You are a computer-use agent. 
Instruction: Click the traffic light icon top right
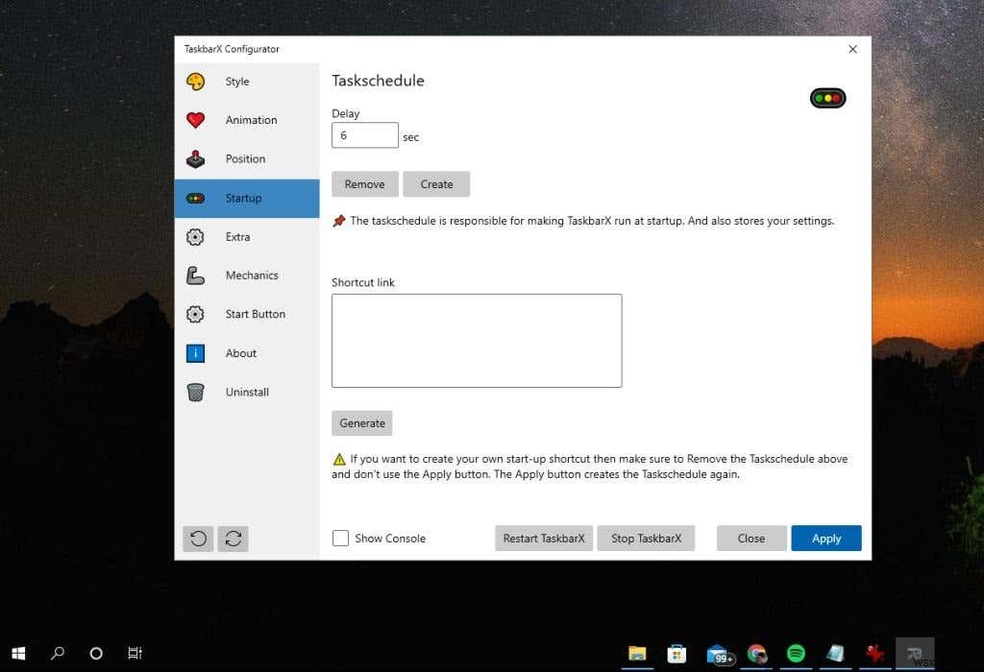point(826,98)
